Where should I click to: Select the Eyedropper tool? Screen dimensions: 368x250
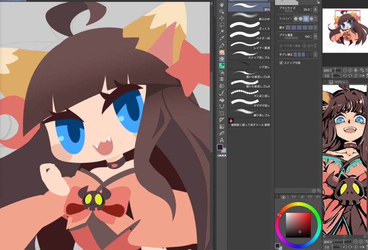point(222,38)
